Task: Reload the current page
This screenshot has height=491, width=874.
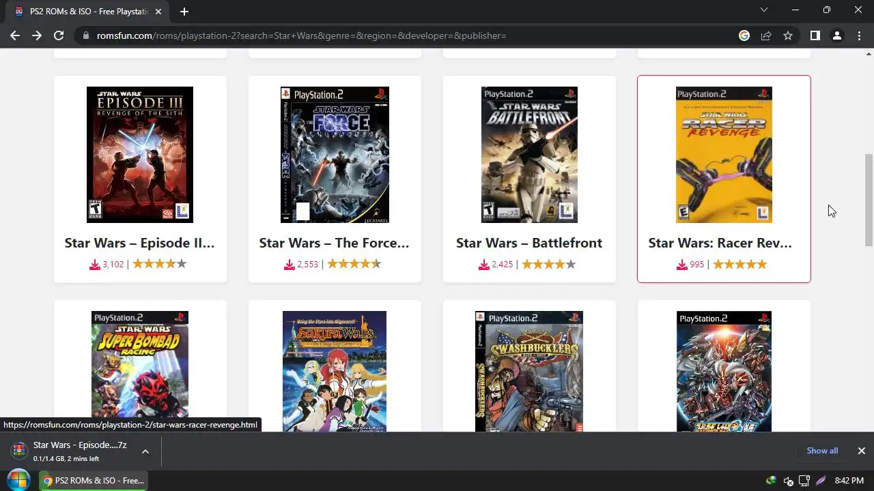Action: pyautogui.click(x=59, y=35)
